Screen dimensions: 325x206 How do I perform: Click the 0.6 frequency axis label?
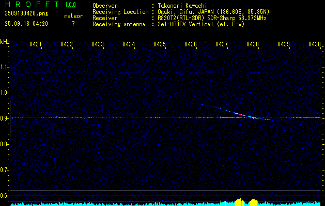[4, 195]
